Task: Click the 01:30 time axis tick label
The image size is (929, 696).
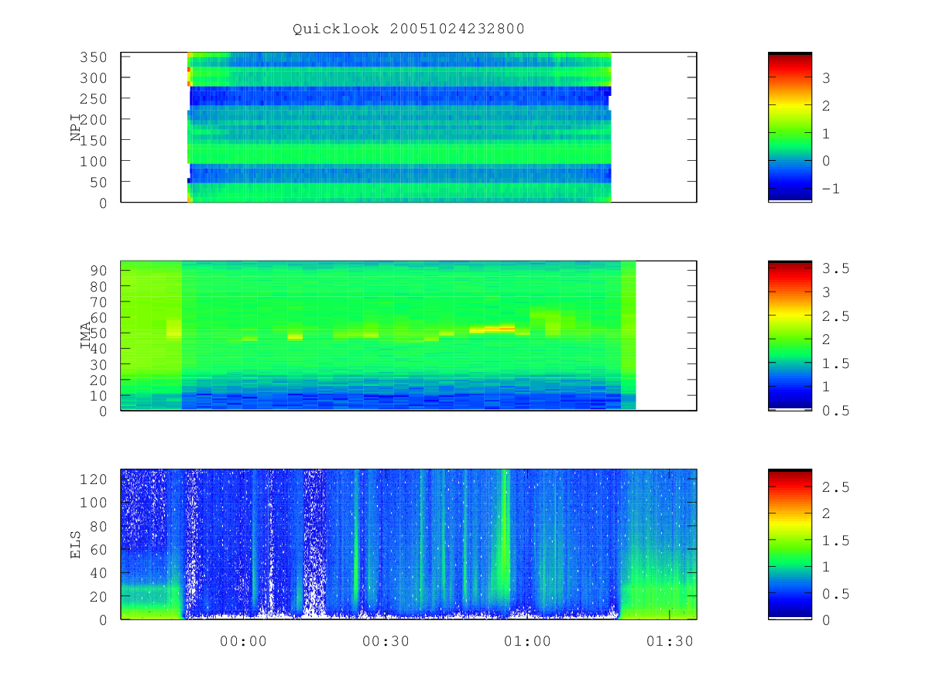Action: pyautogui.click(x=669, y=641)
